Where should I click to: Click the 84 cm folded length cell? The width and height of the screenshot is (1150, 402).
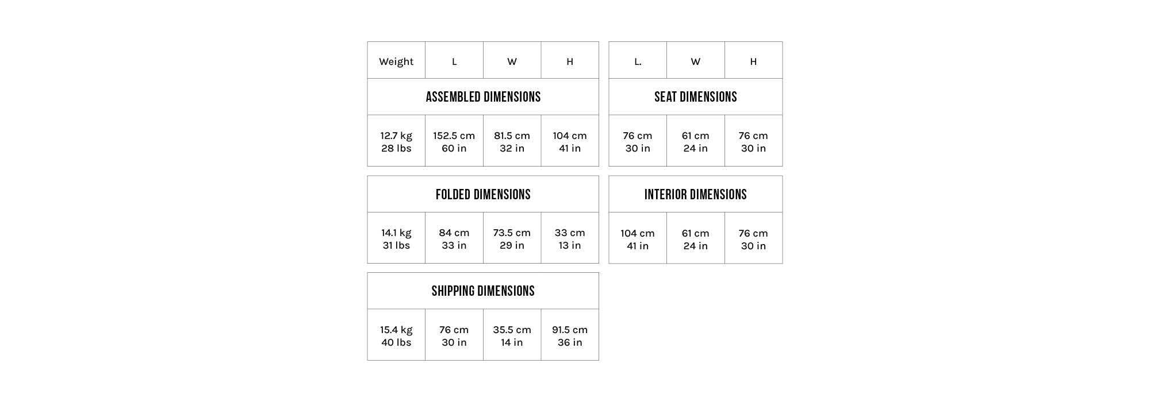(454, 239)
